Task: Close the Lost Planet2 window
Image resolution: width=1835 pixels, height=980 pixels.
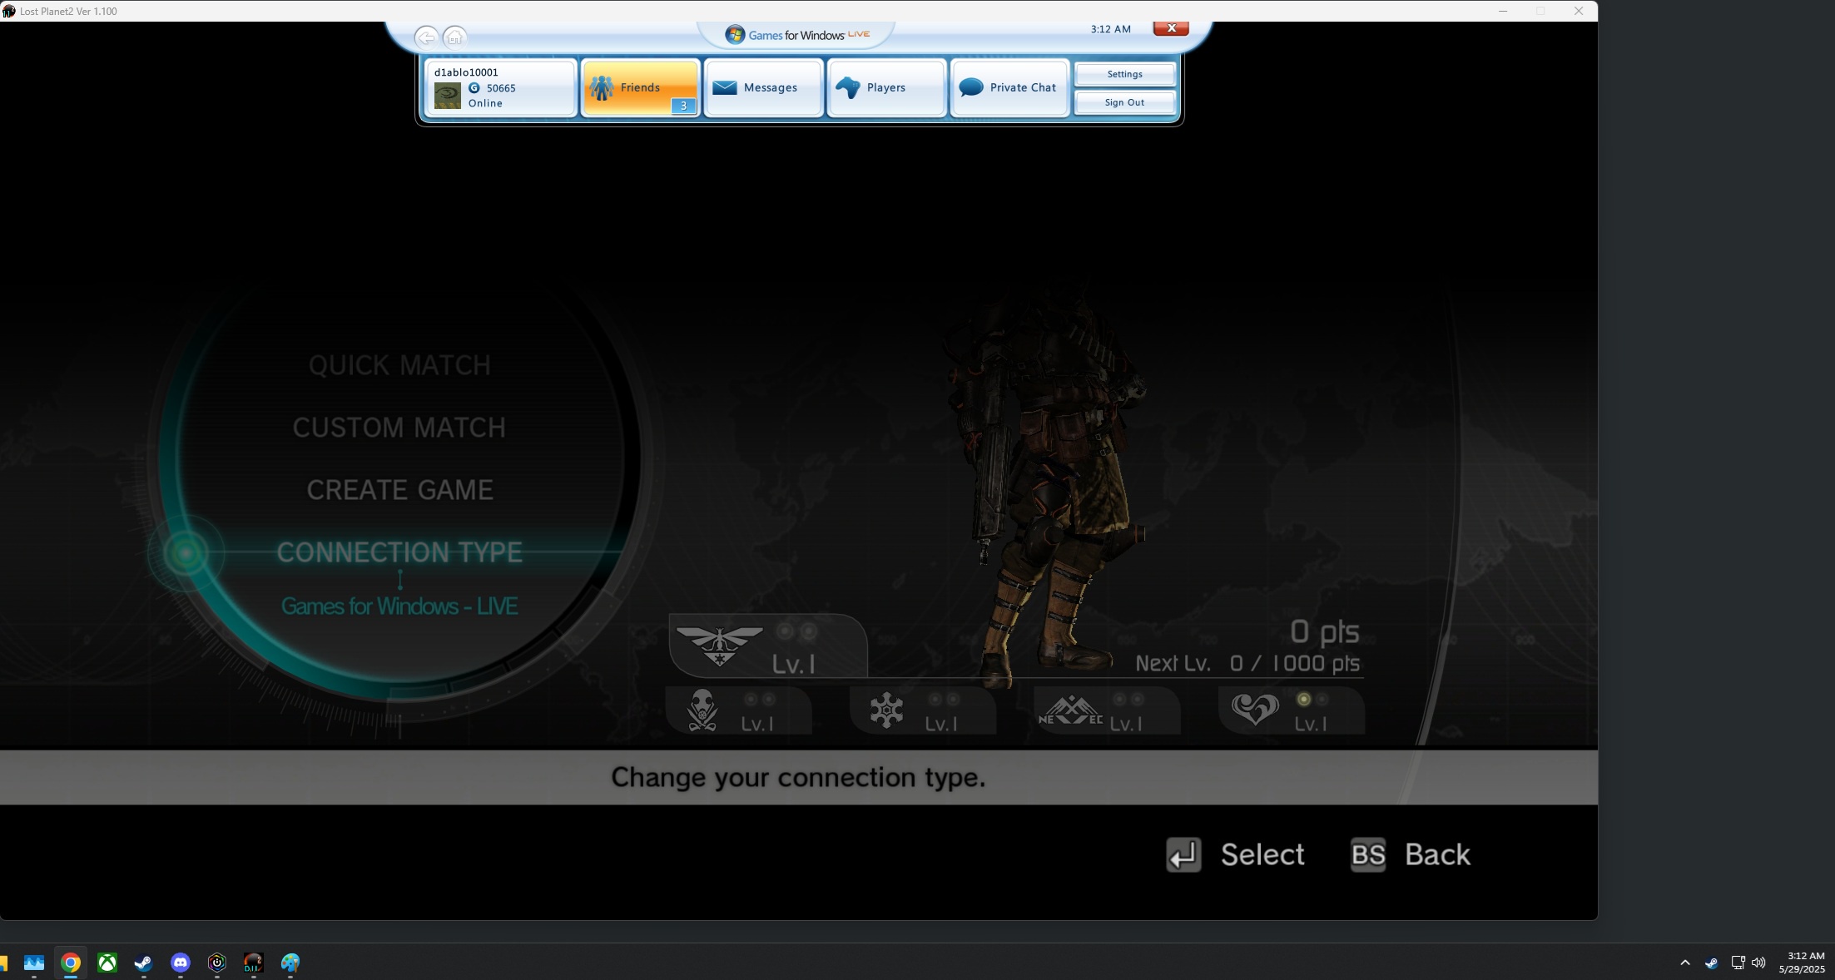Action: (x=1579, y=11)
